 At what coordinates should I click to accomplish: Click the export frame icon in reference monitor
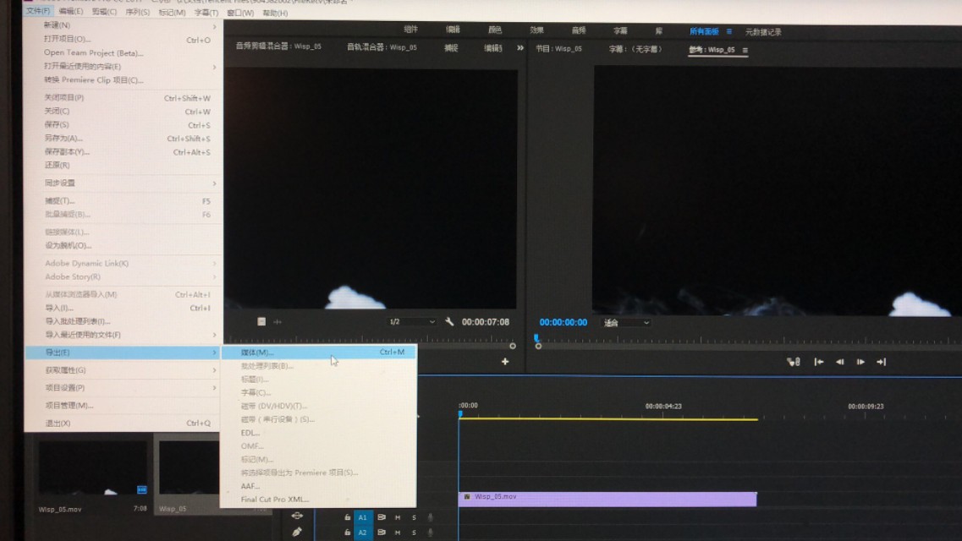tap(793, 363)
